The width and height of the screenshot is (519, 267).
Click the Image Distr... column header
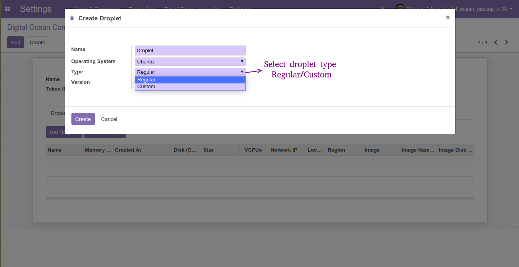[456, 150]
